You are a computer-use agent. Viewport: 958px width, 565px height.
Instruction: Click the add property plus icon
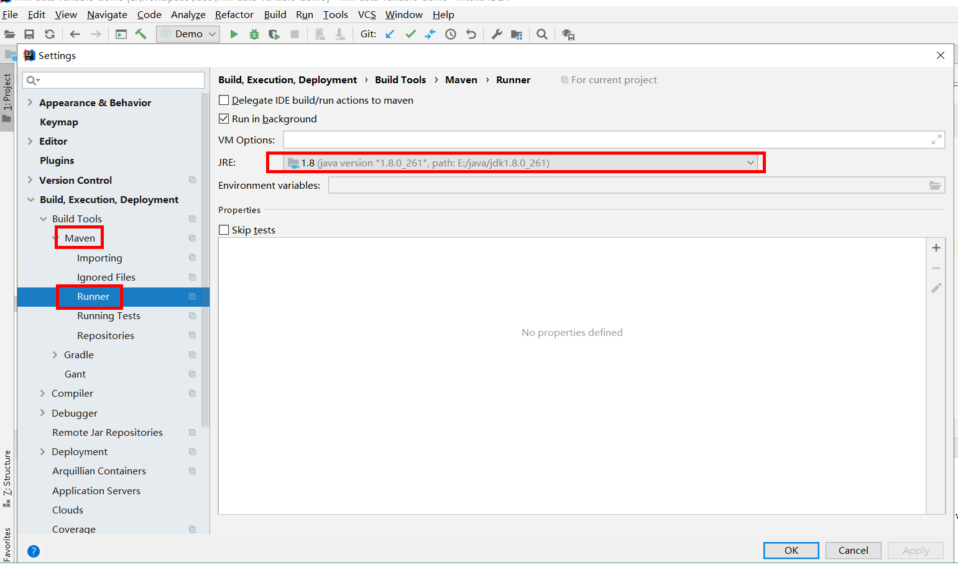936,248
